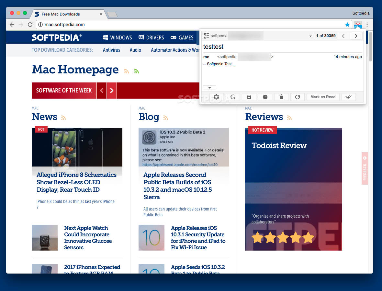Viewport: 382px width, 291px height.
Task: Go back with browser back arrow
Action: click(x=12, y=25)
